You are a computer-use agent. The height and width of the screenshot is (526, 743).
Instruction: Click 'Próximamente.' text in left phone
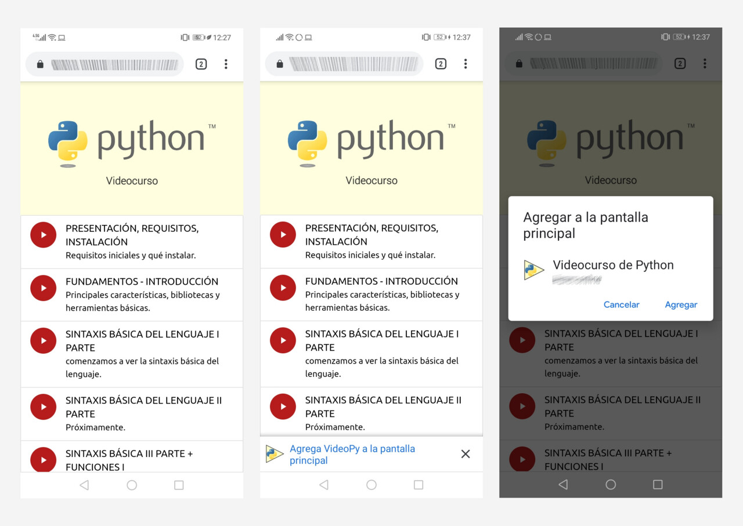coord(95,427)
